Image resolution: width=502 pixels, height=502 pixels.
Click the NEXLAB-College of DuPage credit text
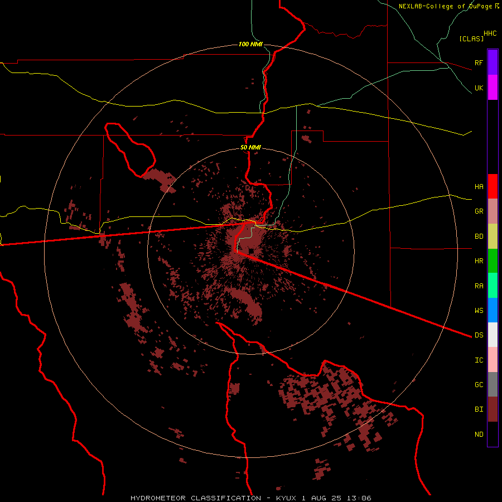(446, 6)
